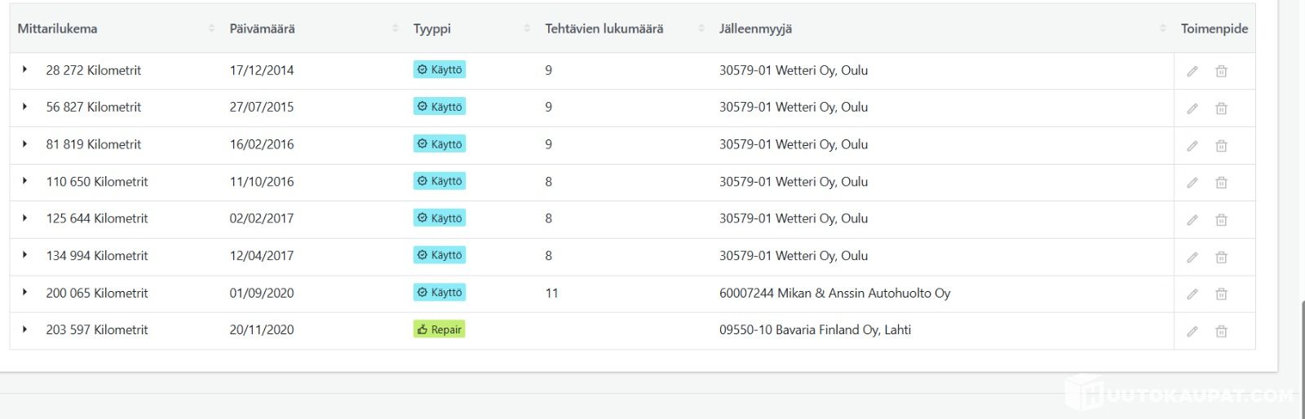Delete the entry dated 12/04/2017

click(1221, 257)
